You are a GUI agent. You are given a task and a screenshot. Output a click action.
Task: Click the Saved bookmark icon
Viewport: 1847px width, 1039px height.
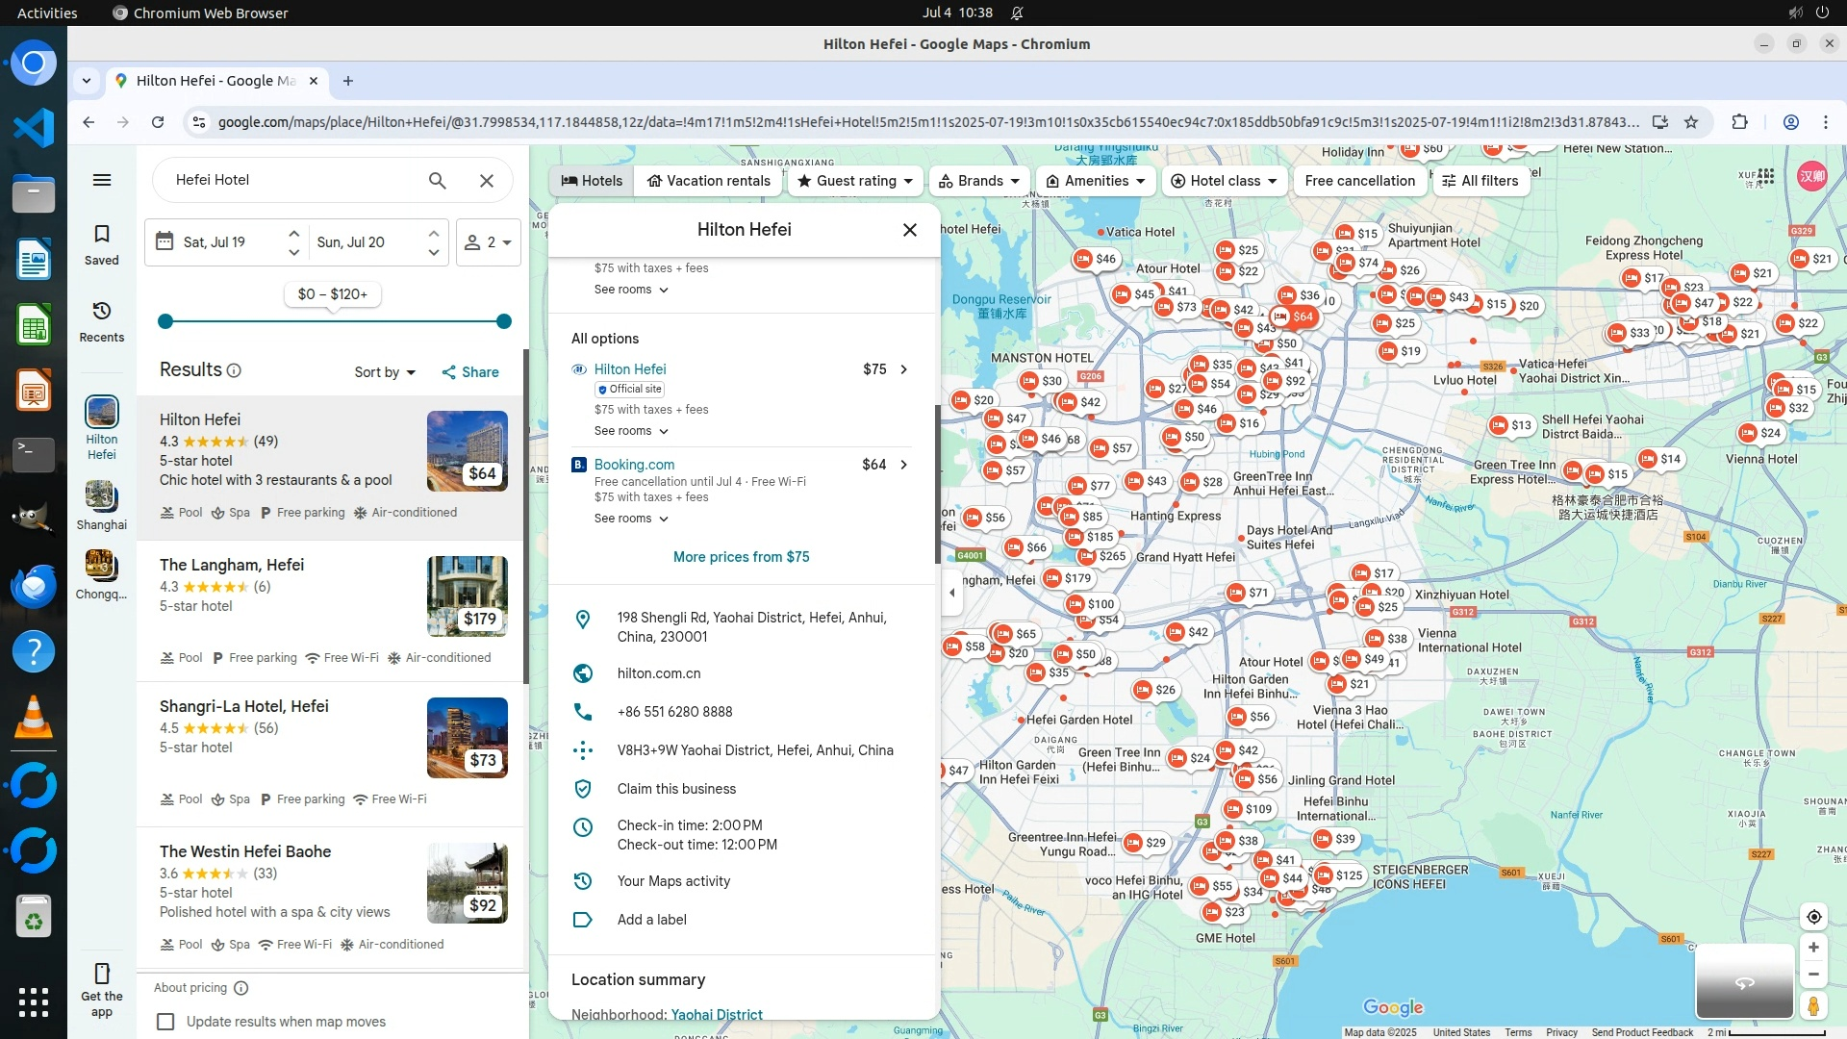click(x=101, y=234)
